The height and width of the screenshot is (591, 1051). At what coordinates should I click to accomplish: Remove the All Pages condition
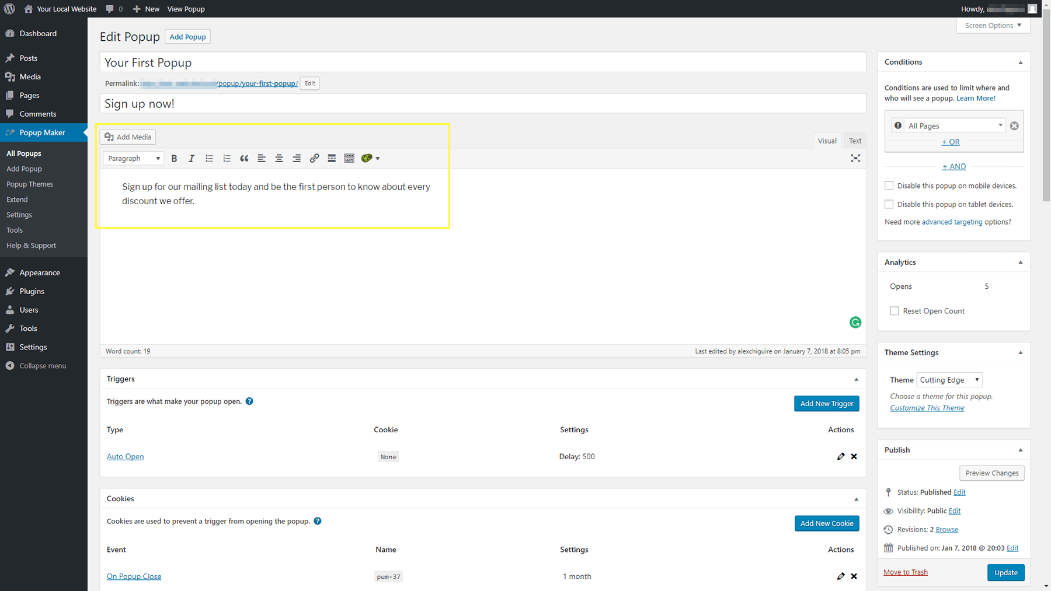[x=1014, y=126]
